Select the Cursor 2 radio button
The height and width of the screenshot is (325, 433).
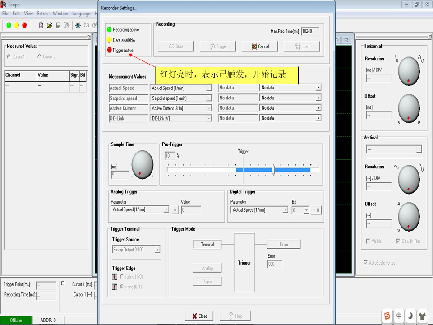(x=40, y=56)
